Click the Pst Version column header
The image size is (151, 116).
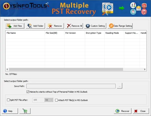click(75, 33)
